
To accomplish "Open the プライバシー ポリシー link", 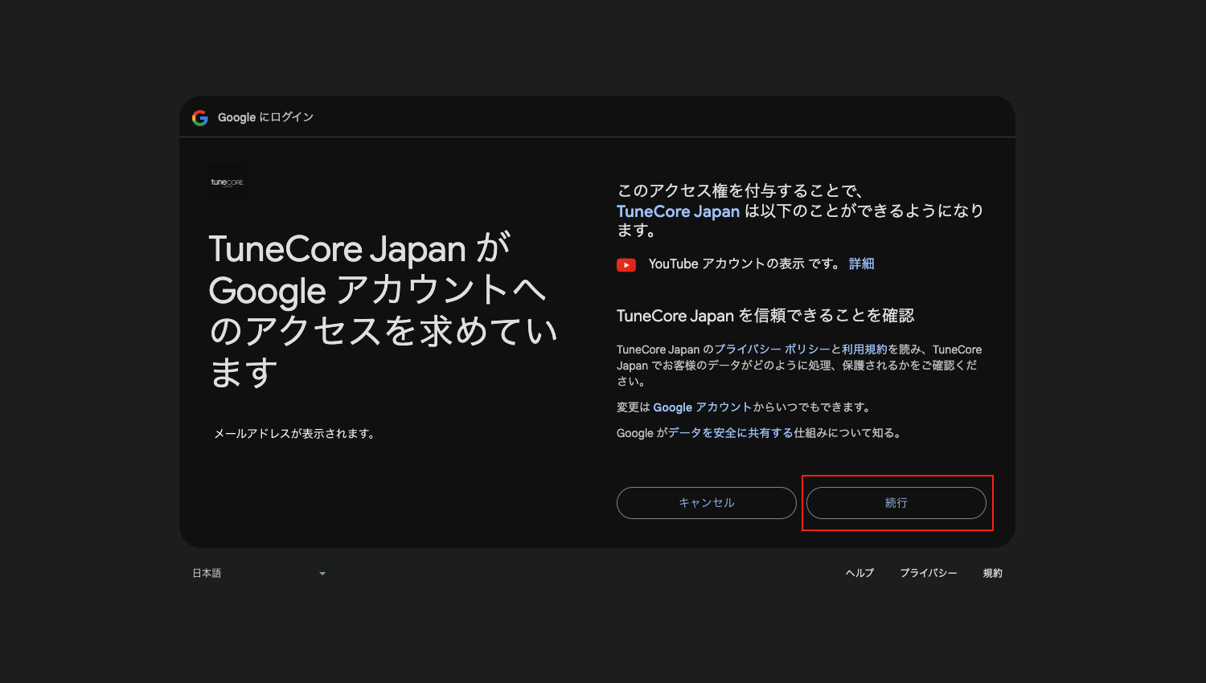I will click(772, 350).
